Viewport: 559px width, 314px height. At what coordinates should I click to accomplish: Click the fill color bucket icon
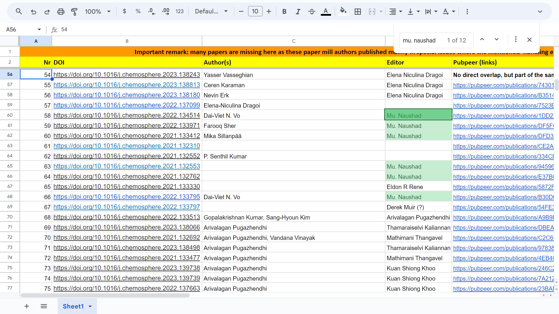[x=343, y=11]
